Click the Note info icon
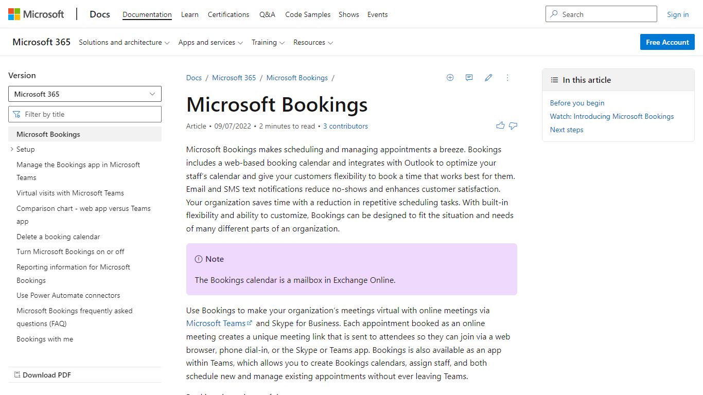 click(x=199, y=259)
